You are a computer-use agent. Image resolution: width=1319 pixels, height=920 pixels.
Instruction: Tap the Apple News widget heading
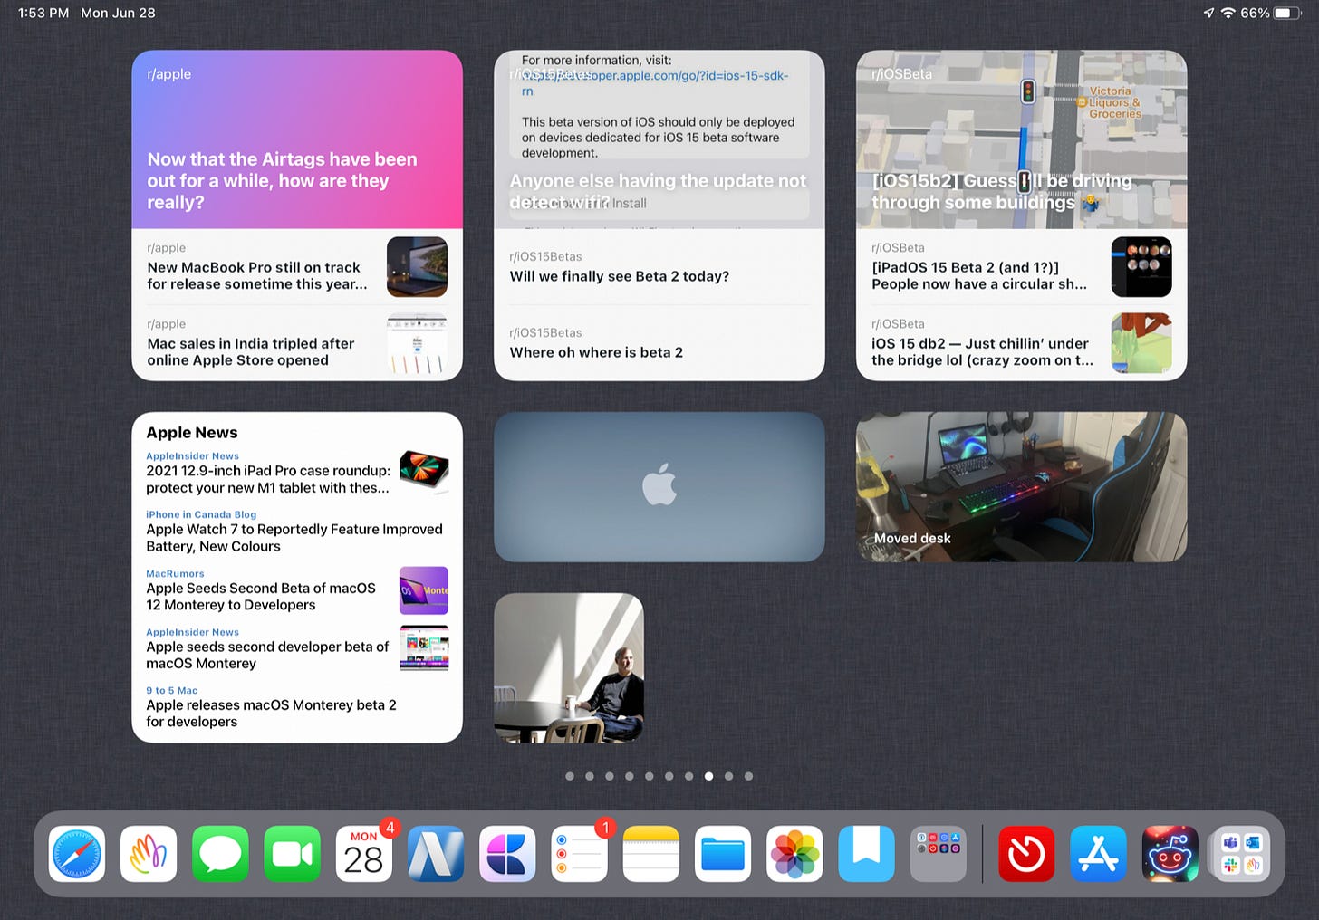[192, 433]
